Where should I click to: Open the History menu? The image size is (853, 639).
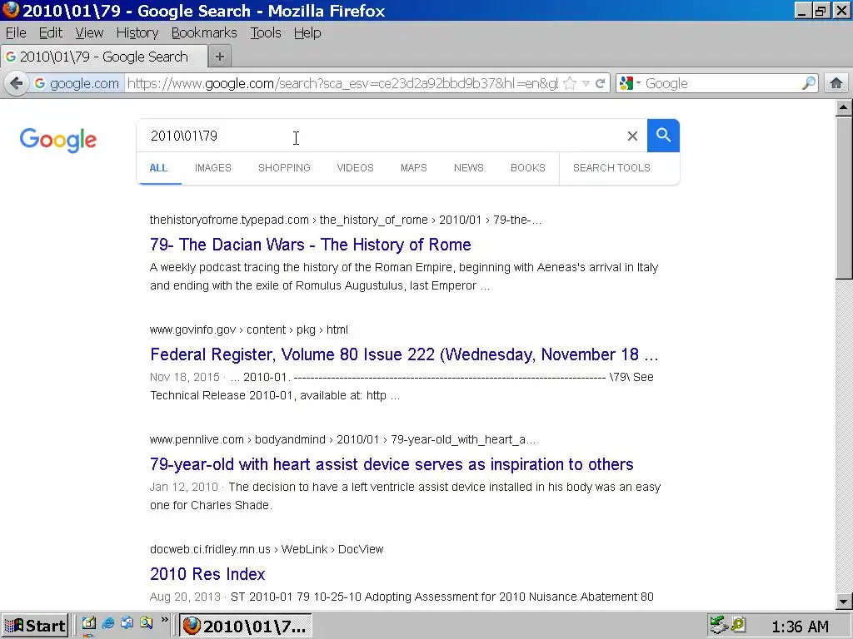[x=137, y=33]
